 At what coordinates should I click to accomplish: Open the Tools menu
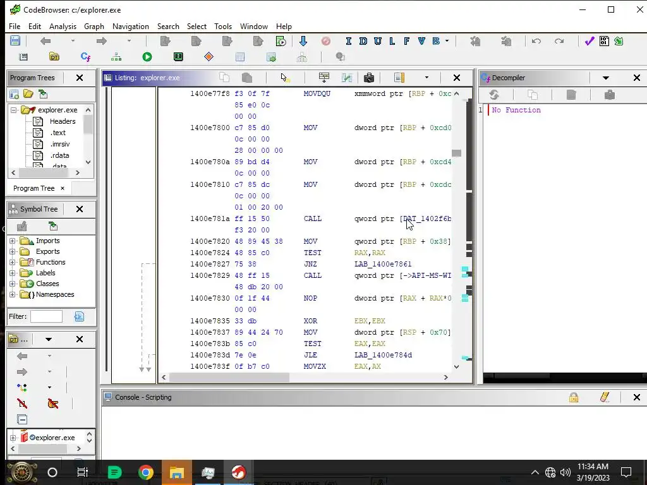(223, 27)
